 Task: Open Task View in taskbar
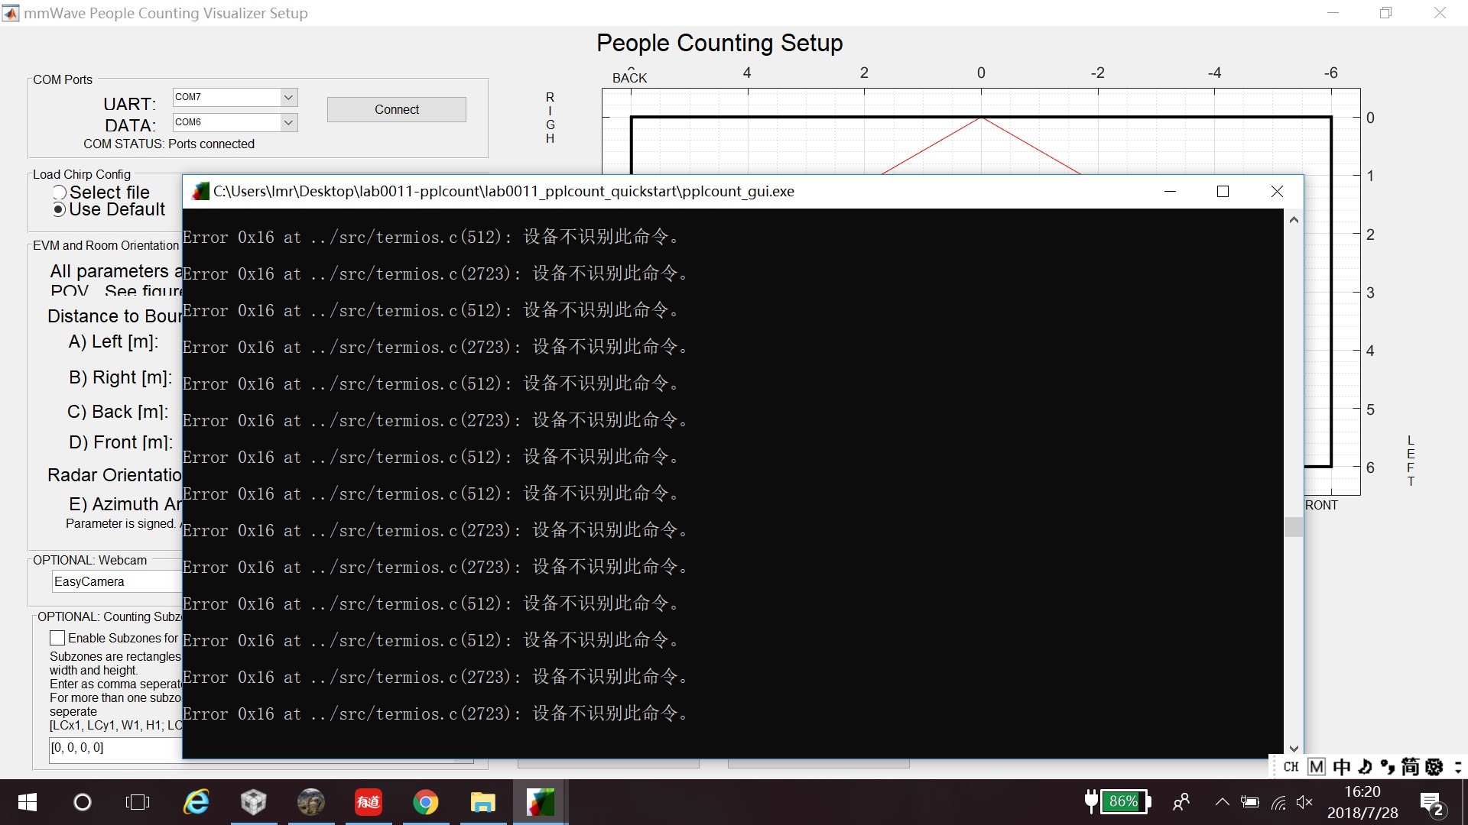(138, 802)
